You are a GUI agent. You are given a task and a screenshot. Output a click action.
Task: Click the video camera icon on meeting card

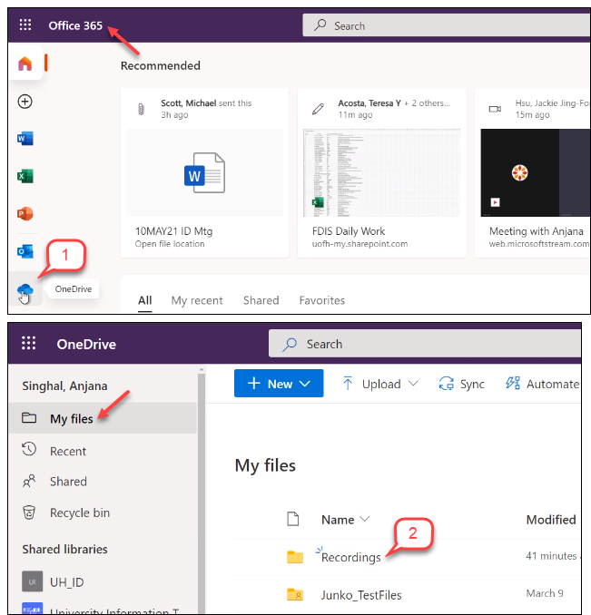click(x=495, y=109)
